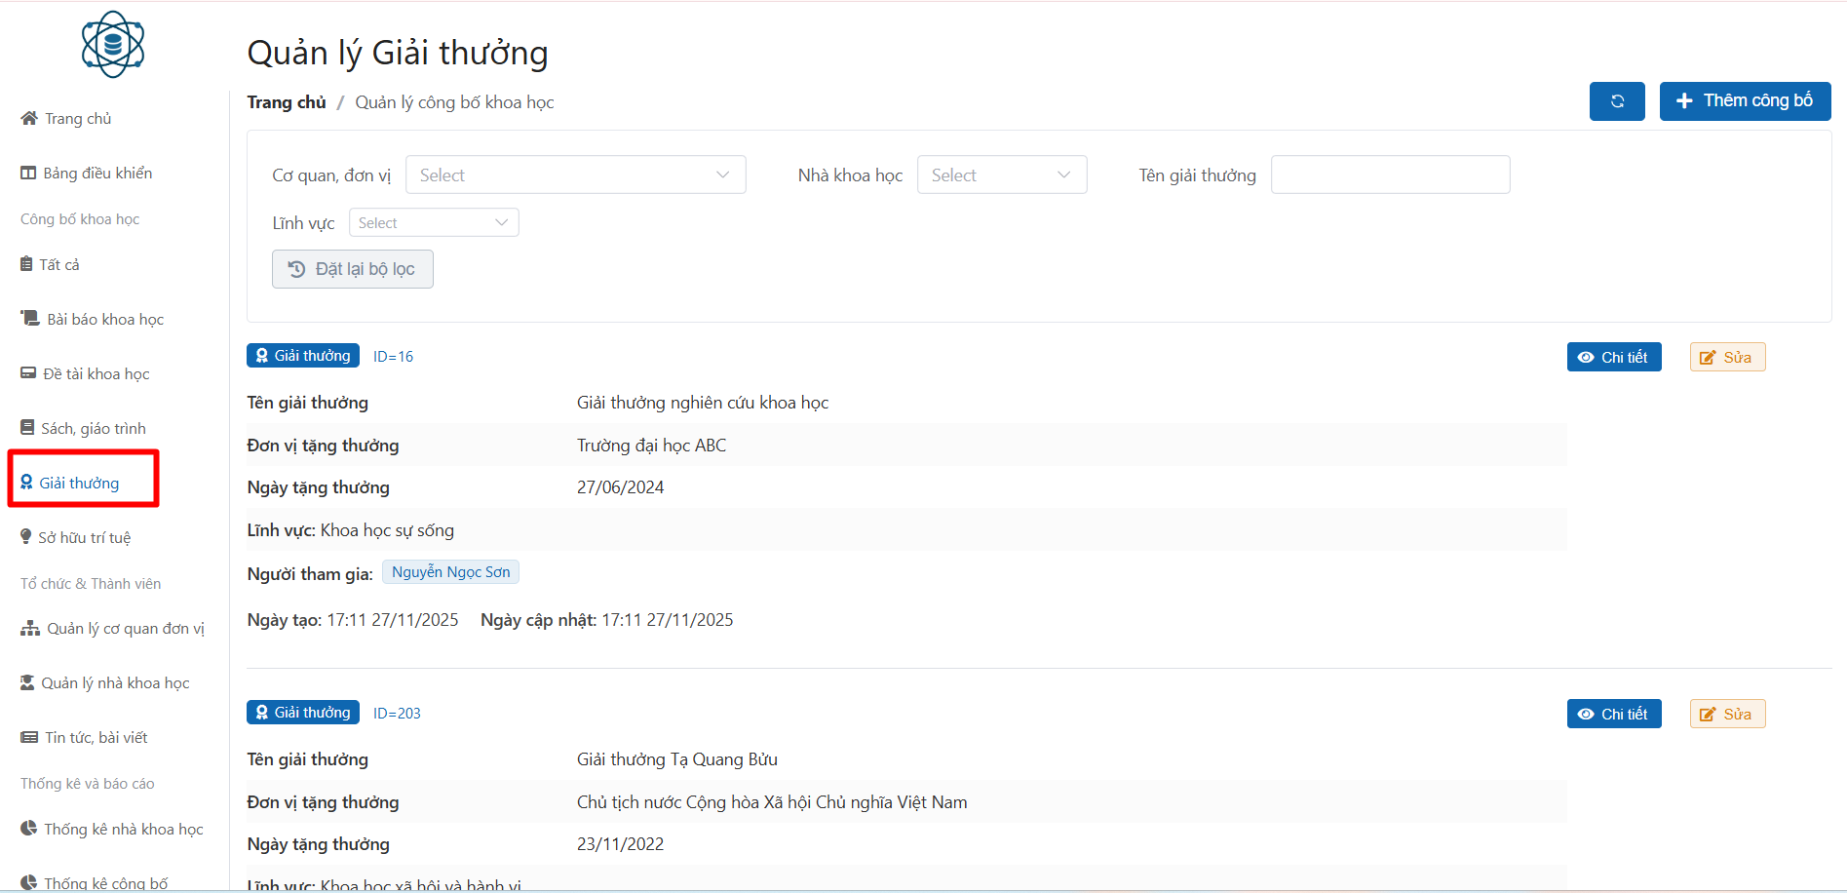This screenshot has width=1847, height=893.
Task: Click the Quản lý nhà khoa học icon
Action: click(27, 683)
